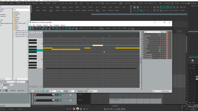The width and height of the screenshot is (198, 111).
Task: Select piano roll view mode, first MIDI toolbar icon
Action: [30, 28]
